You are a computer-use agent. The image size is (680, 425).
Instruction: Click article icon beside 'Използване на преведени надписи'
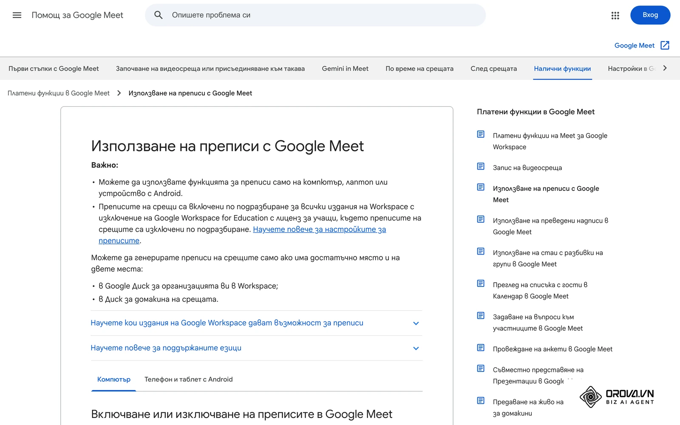[x=481, y=219]
